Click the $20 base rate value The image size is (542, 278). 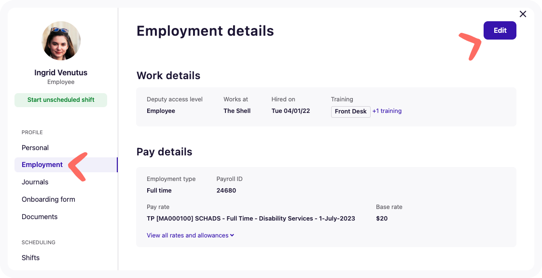pos(382,218)
